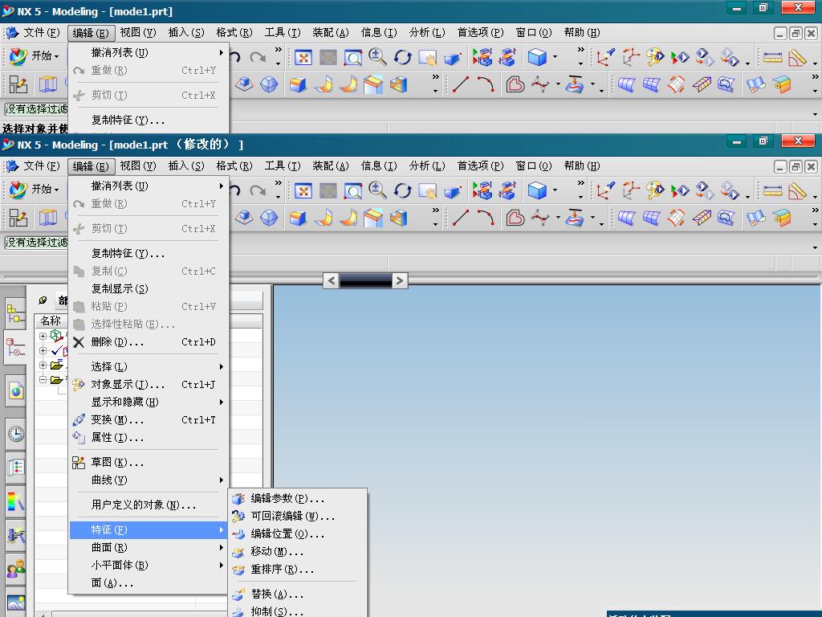Click Sketch icon in top background window toolbar
Screen dimensions: 822x617
18,84
